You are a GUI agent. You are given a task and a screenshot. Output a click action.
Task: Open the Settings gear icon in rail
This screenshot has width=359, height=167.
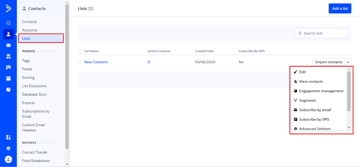8,148
